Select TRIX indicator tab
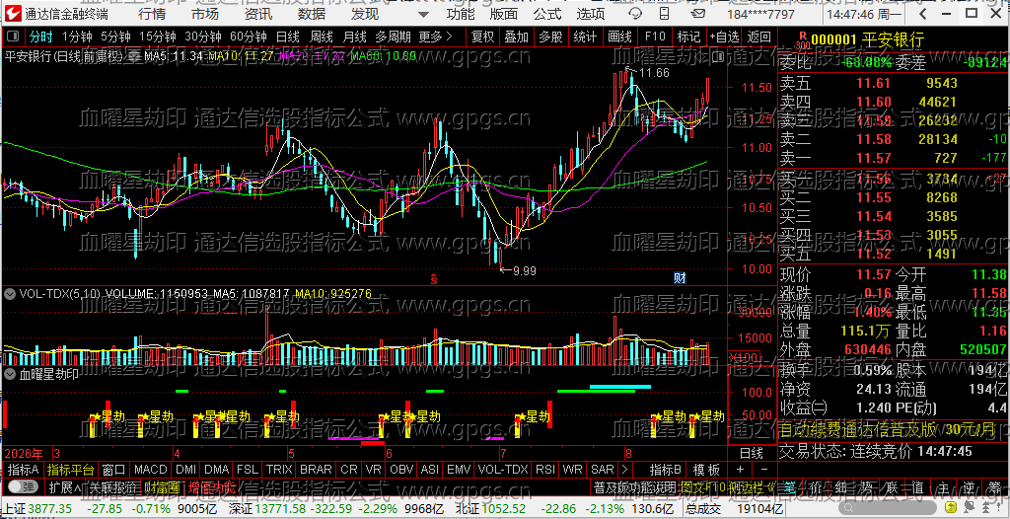This screenshot has width=1010, height=519. 279,470
